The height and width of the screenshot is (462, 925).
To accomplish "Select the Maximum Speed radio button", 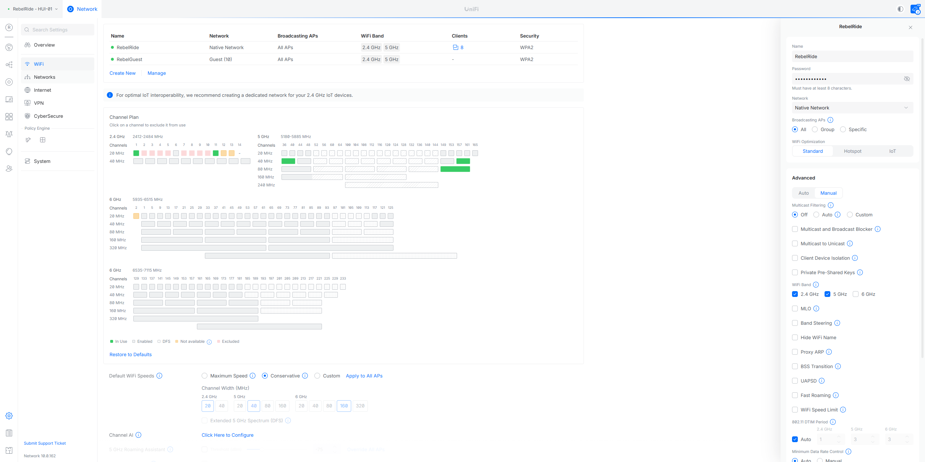I will coord(205,376).
